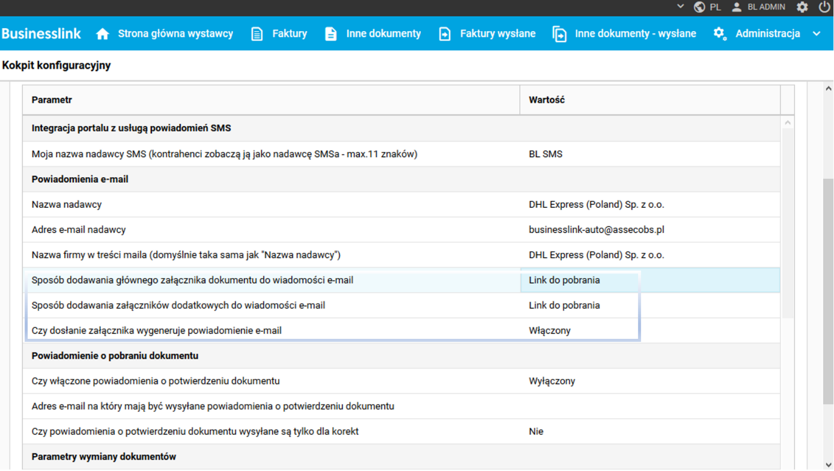Click the Faktury document icon

257,34
